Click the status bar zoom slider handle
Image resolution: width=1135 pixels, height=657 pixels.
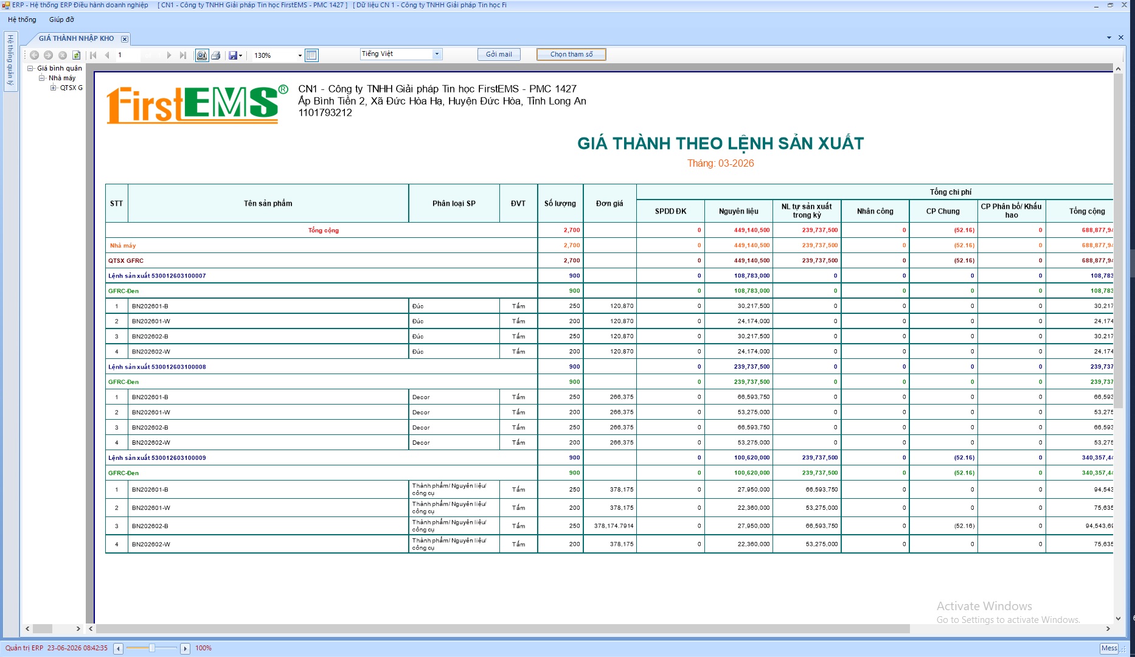coord(151,648)
